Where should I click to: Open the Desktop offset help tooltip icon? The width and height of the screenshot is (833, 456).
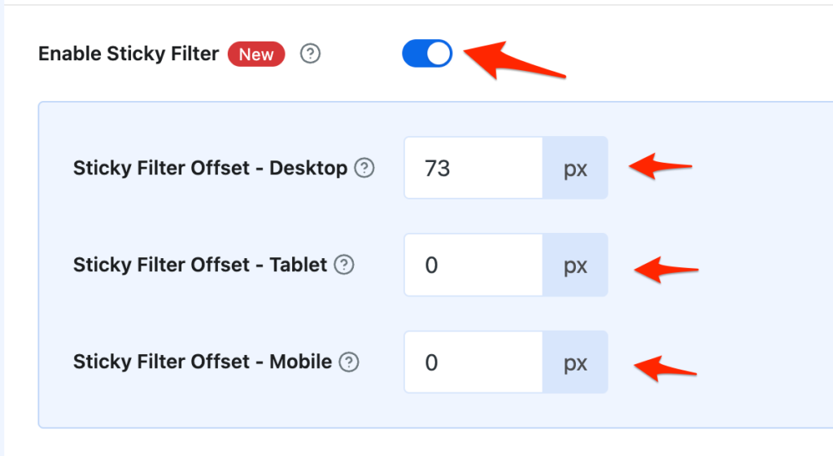pyautogui.click(x=365, y=169)
